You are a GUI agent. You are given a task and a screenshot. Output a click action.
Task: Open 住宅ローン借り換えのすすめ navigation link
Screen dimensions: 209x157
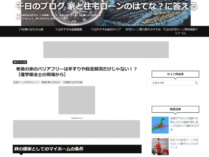143,29
